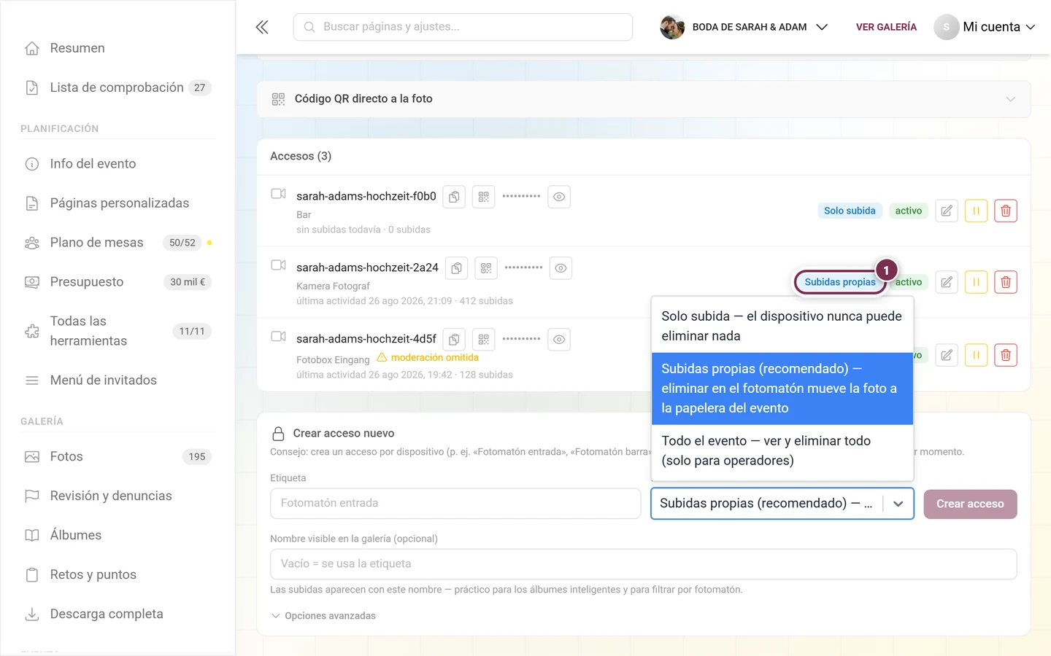Open Plano de mesas in the sidebar

point(117,243)
